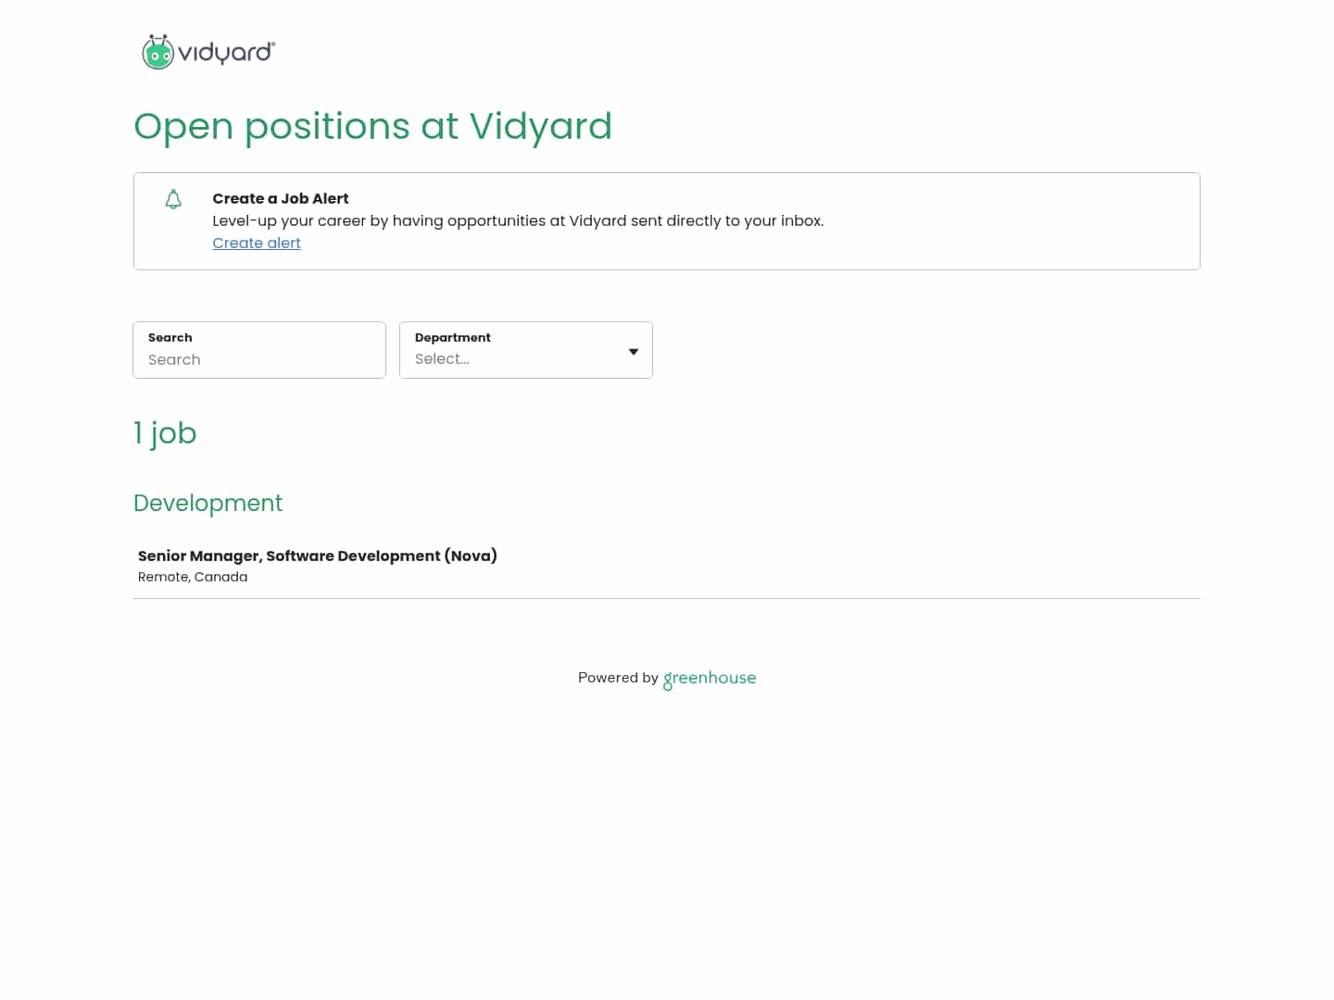Click the job alert bell icon
Screen dimensions: 1334x1000
click(173, 199)
